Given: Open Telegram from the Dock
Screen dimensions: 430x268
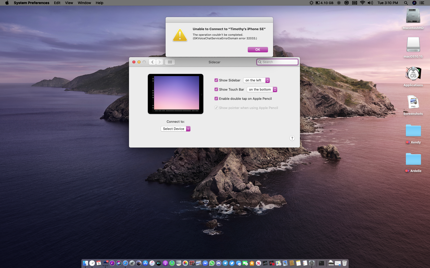Looking at the screenshot, I should [x=225, y=263].
